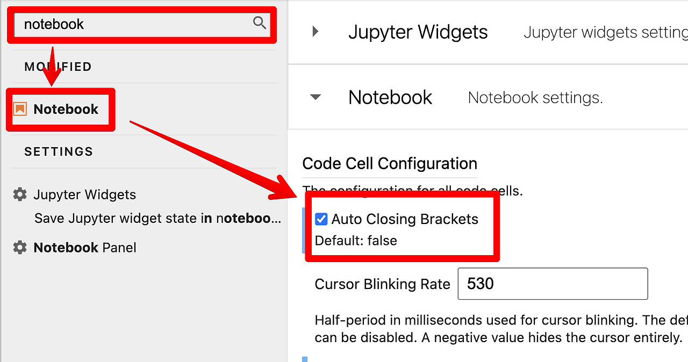Open the Notebook Panel settings entry
688x362 pixels.
click(84, 248)
